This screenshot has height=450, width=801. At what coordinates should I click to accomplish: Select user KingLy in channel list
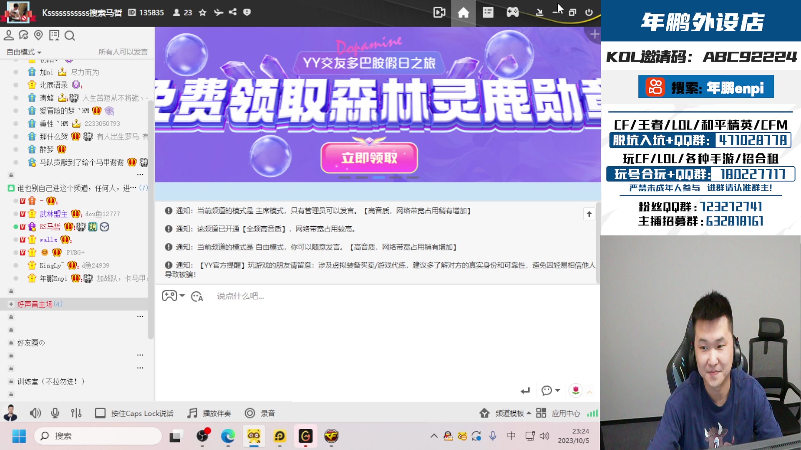click(x=52, y=265)
